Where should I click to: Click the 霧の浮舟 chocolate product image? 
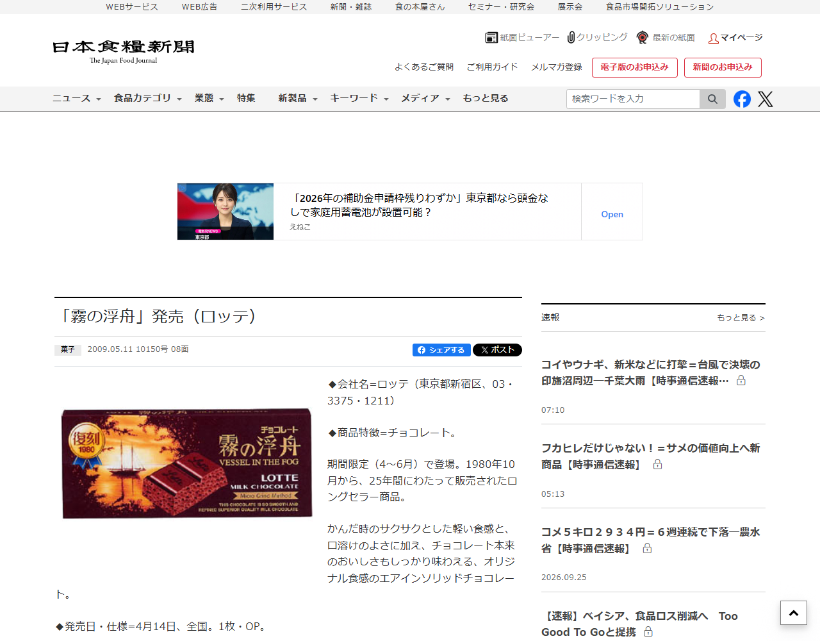186,463
